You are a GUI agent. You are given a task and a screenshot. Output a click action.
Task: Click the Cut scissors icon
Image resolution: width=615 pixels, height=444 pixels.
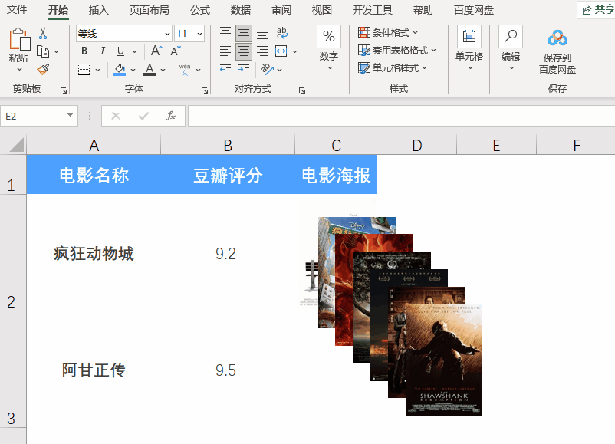pyautogui.click(x=43, y=33)
